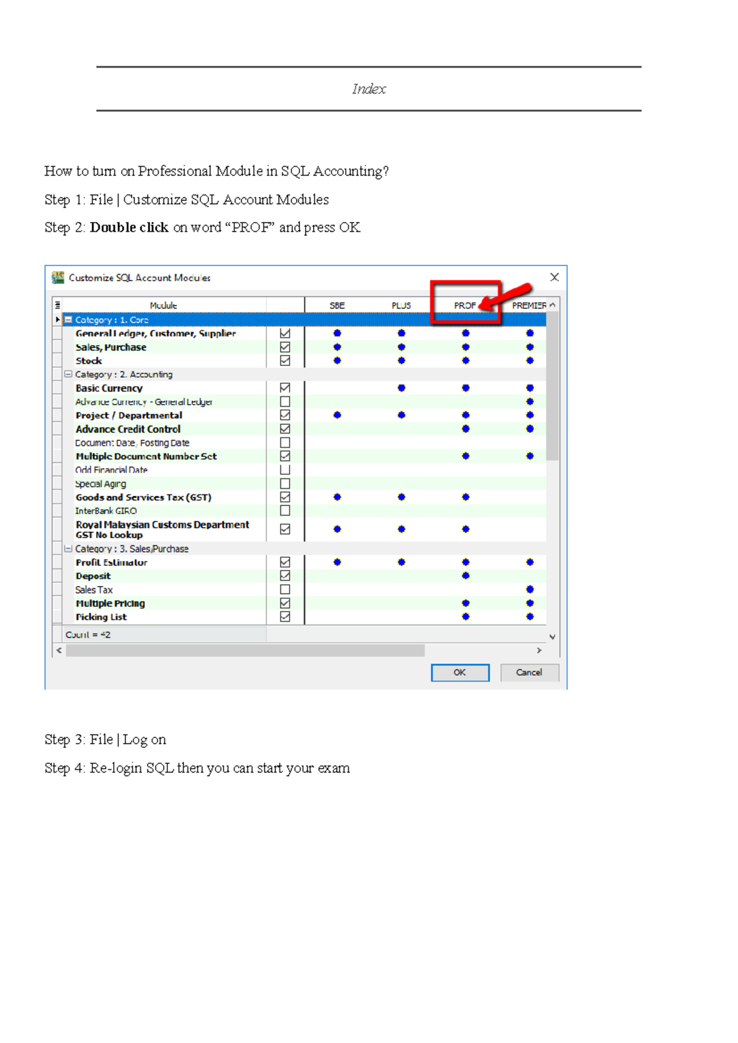Enable Special Aging checkbox
738x1043 pixels.
285,483
